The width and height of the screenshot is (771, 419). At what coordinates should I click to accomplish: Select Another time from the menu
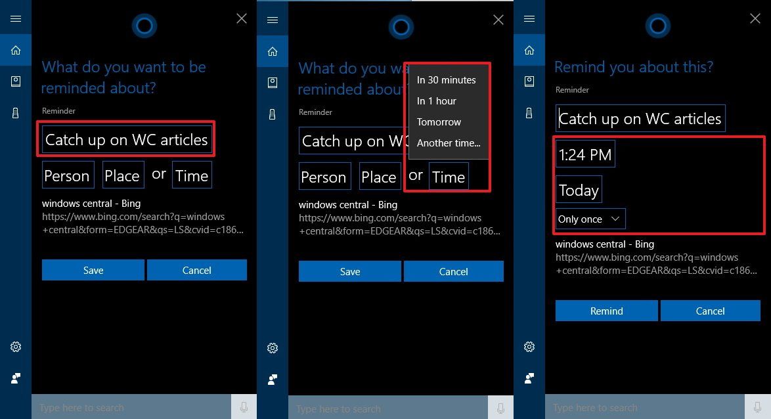(449, 143)
